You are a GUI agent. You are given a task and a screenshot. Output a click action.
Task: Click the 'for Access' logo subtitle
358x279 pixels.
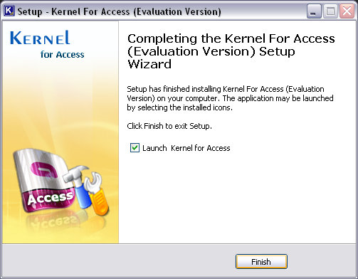point(62,54)
